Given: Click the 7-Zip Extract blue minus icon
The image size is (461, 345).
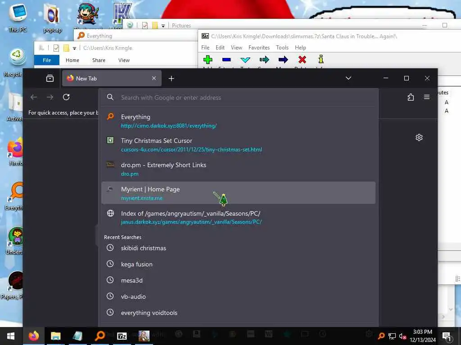Looking at the screenshot, I should (x=226, y=60).
